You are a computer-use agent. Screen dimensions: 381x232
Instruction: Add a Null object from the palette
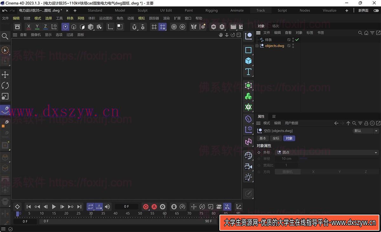pos(248,36)
